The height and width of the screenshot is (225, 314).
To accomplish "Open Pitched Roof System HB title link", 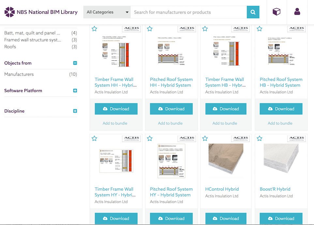I will 281,82.
